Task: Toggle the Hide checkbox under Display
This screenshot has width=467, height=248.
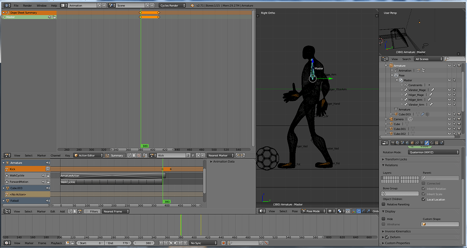Action: (383, 219)
